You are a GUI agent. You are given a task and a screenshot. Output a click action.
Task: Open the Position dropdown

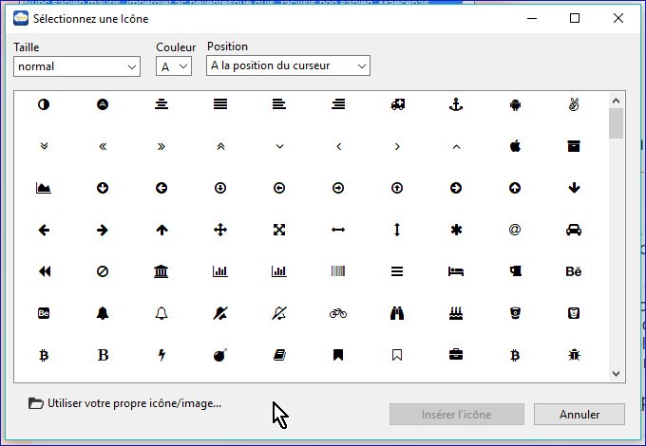pos(288,66)
